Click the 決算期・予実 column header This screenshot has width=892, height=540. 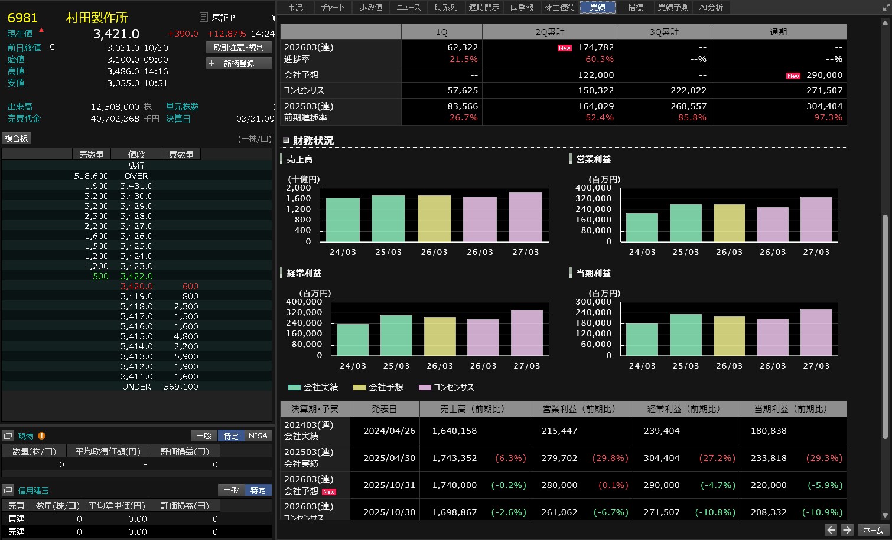pos(315,409)
